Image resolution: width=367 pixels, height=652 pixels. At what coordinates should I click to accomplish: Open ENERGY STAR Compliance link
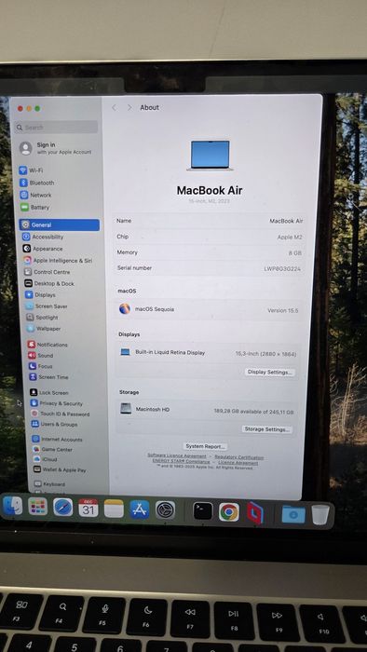[x=181, y=461]
